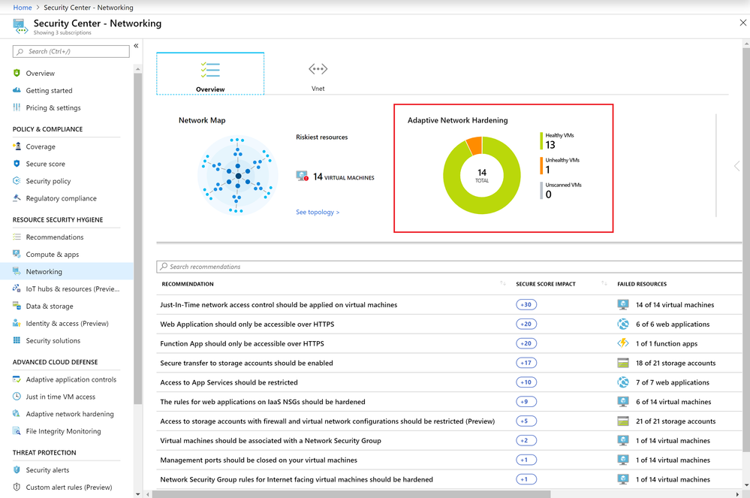
Task: Click the Overview checklist icon tab
Action: click(x=210, y=70)
